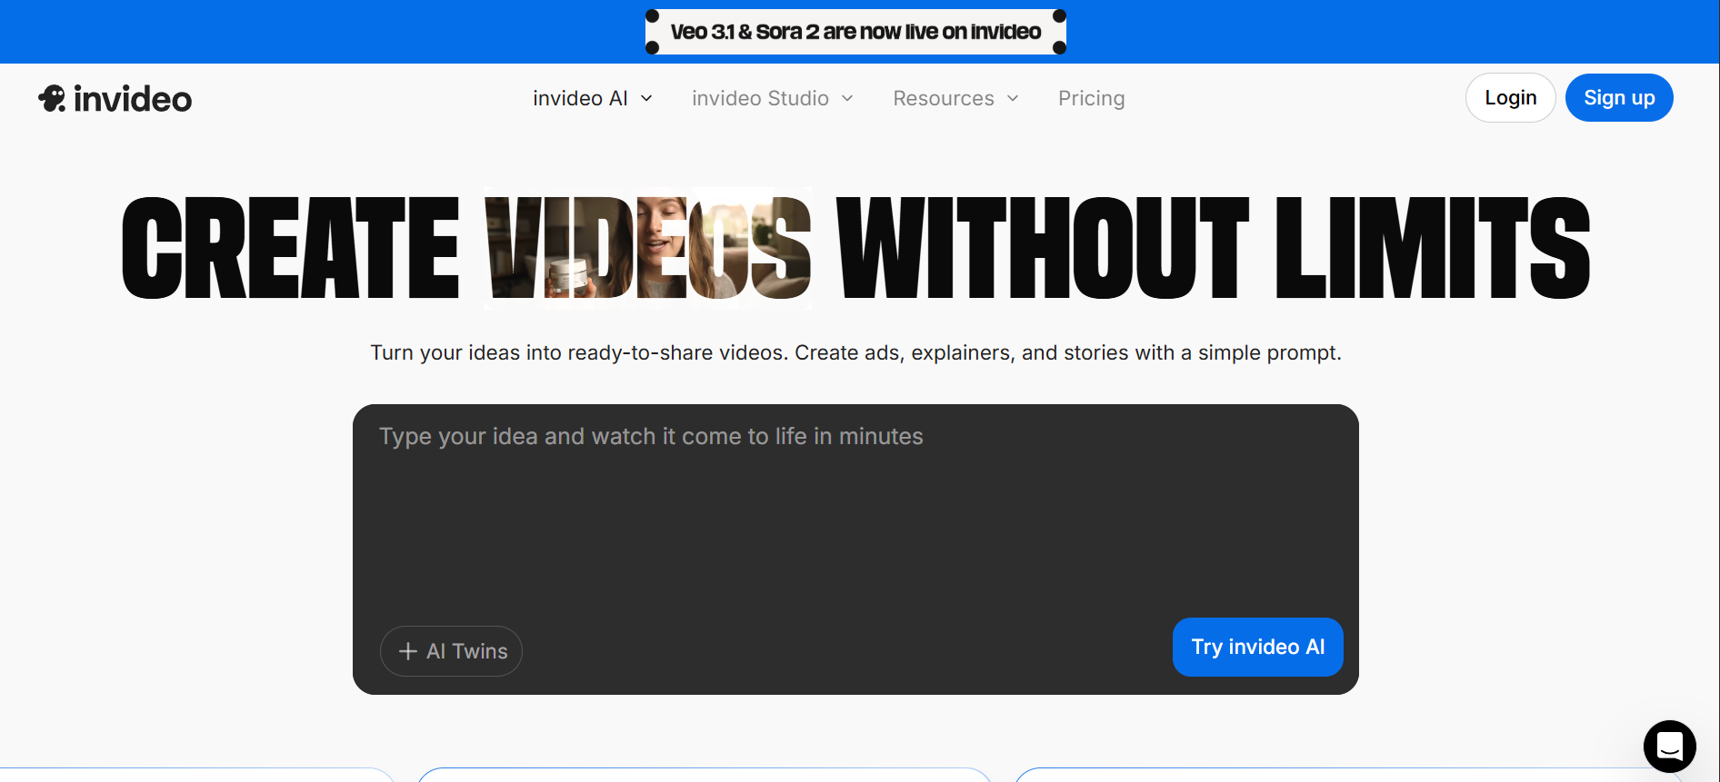Go to the Pricing page
This screenshot has width=1720, height=782.
(x=1091, y=98)
